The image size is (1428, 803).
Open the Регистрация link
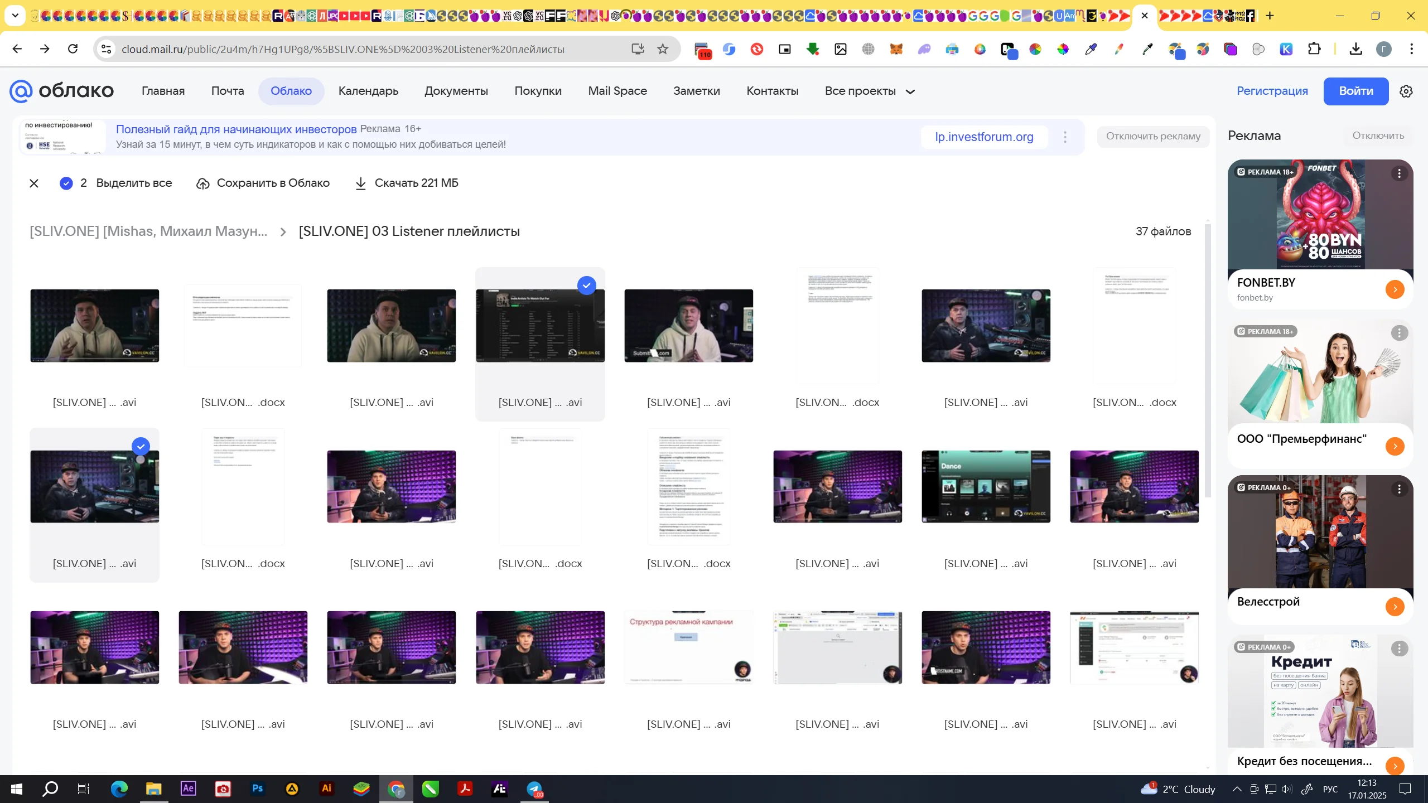(x=1272, y=91)
